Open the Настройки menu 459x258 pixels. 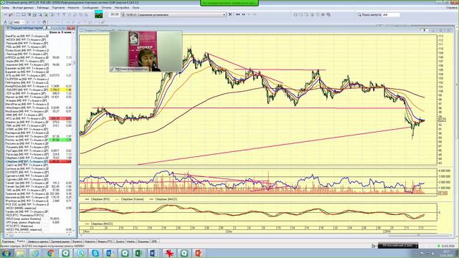click(121, 8)
